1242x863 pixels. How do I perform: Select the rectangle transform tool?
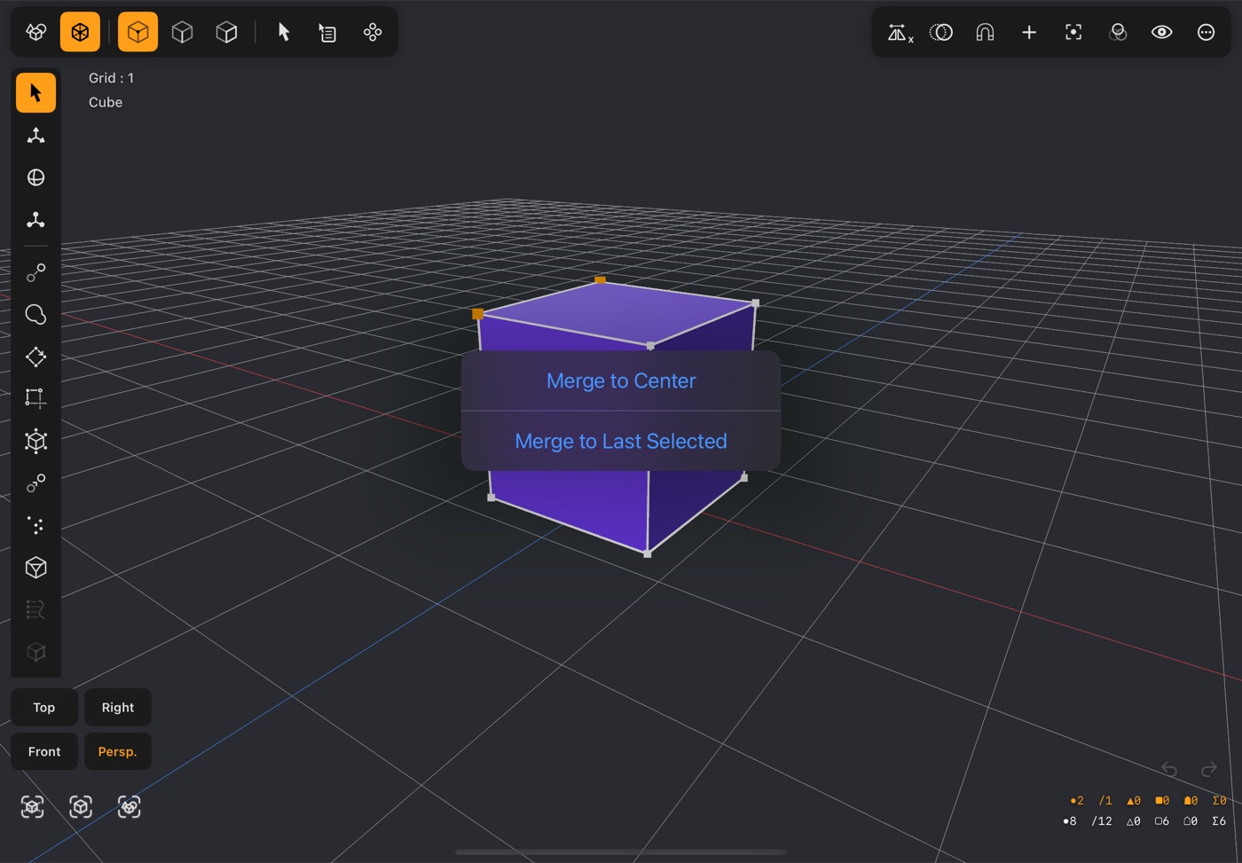[35, 398]
